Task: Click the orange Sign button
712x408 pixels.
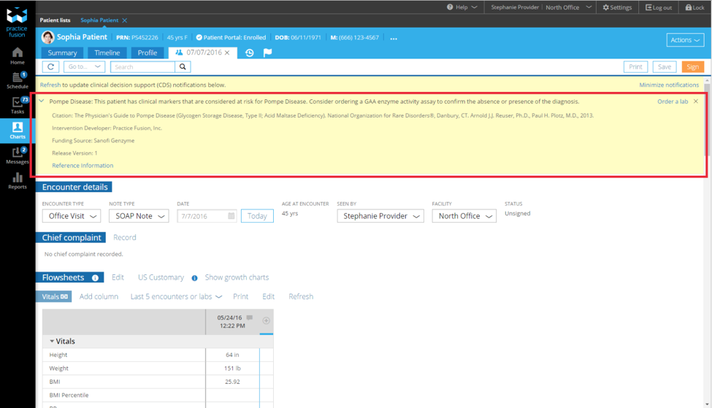Action: pyautogui.click(x=692, y=66)
